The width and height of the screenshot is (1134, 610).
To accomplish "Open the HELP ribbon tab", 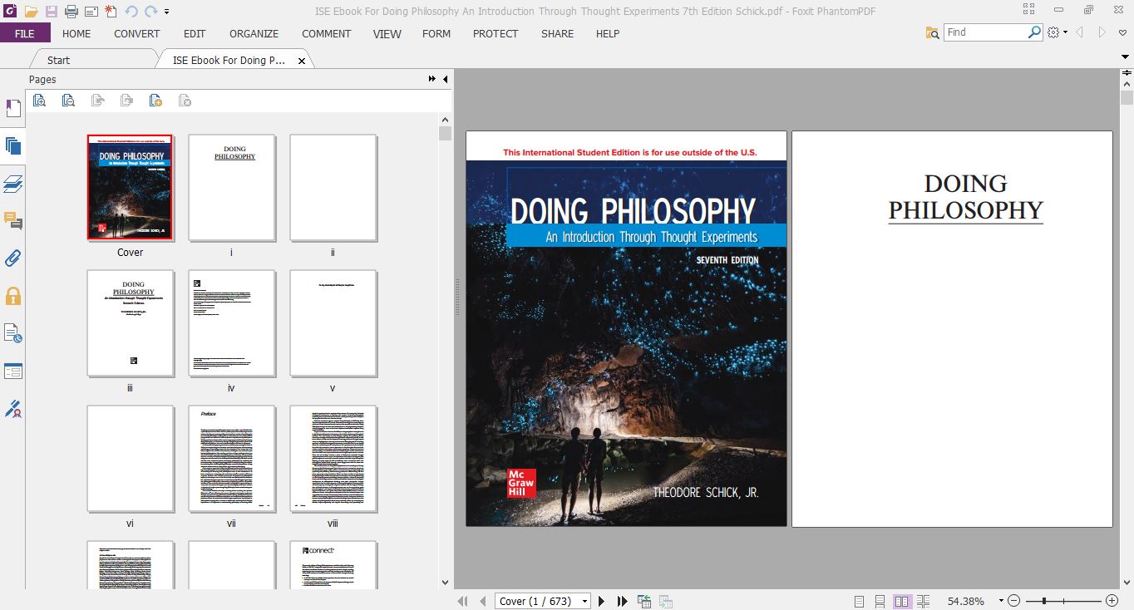I will click(x=608, y=33).
